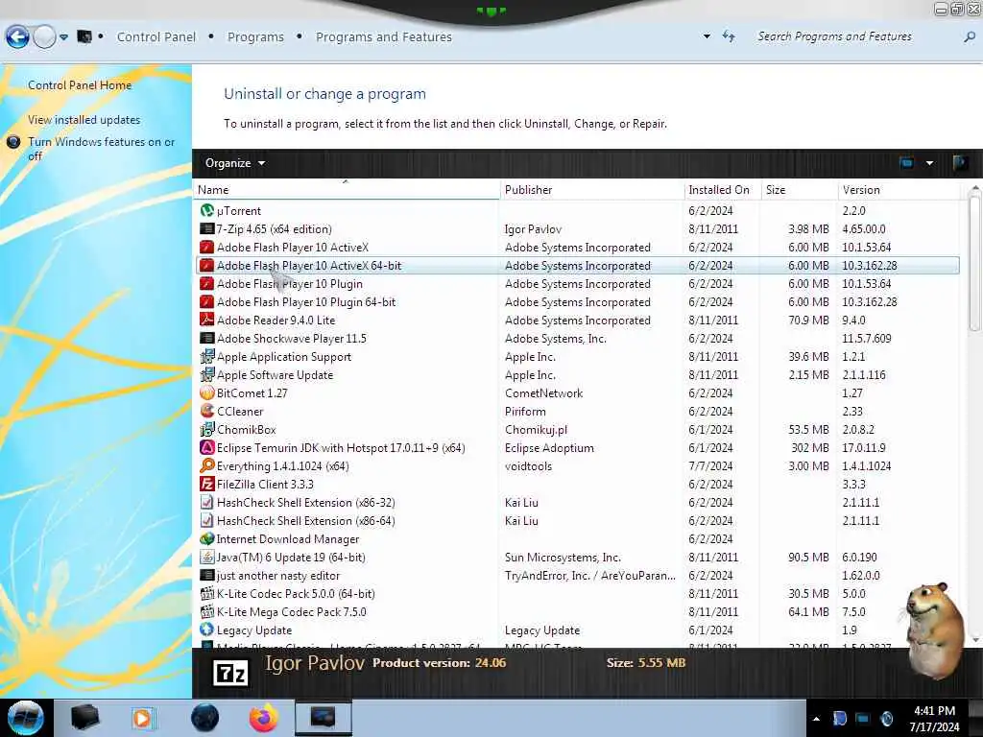
Task: Launch Firefox from the taskbar
Action: [264, 718]
